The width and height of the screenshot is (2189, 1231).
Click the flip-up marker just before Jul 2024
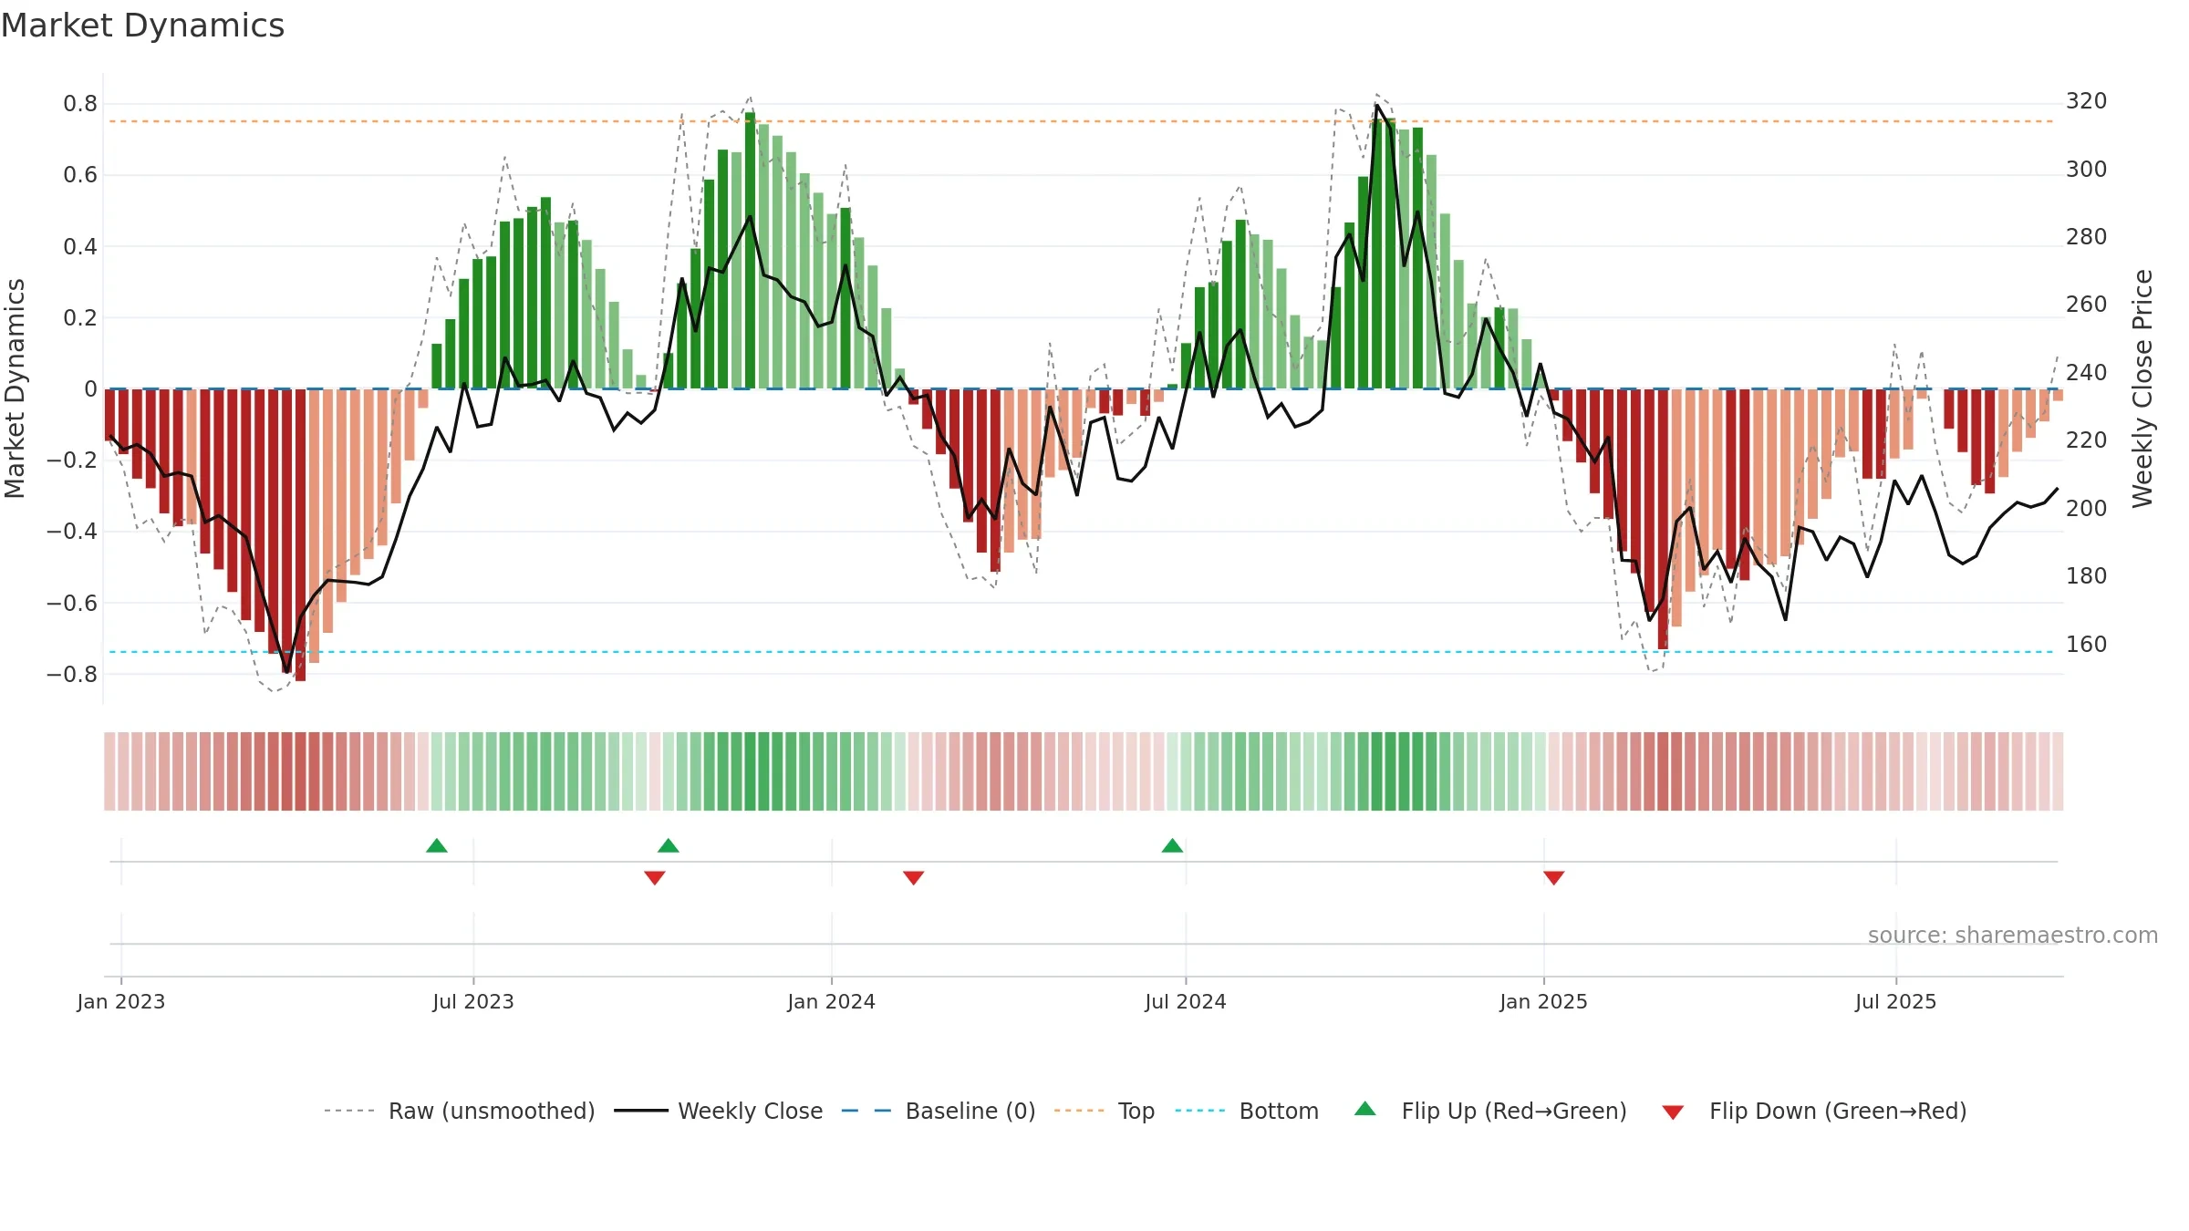pyautogui.click(x=1172, y=845)
